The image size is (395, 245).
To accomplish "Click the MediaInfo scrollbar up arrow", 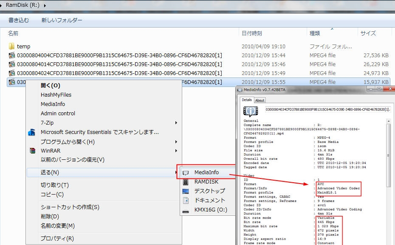I will coord(389,121).
